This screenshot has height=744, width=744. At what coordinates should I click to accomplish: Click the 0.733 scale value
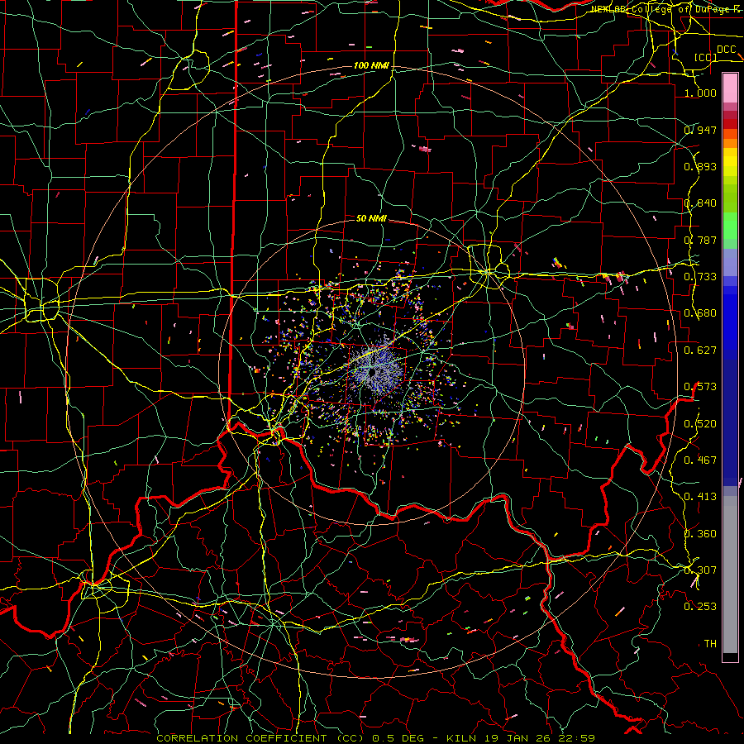[x=700, y=277]
